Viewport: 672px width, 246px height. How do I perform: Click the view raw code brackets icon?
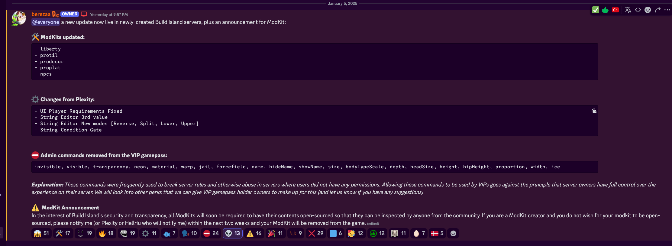638,10
